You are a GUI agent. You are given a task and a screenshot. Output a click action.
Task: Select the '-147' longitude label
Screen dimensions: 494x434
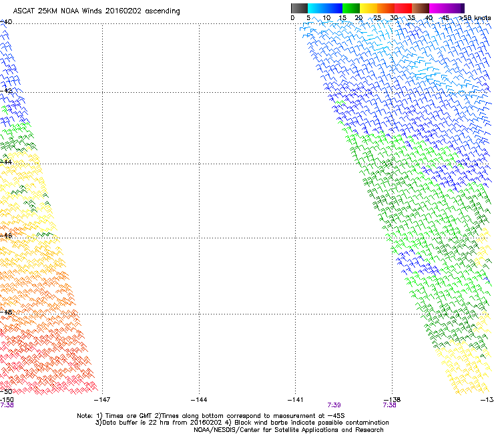pos(102,400)
